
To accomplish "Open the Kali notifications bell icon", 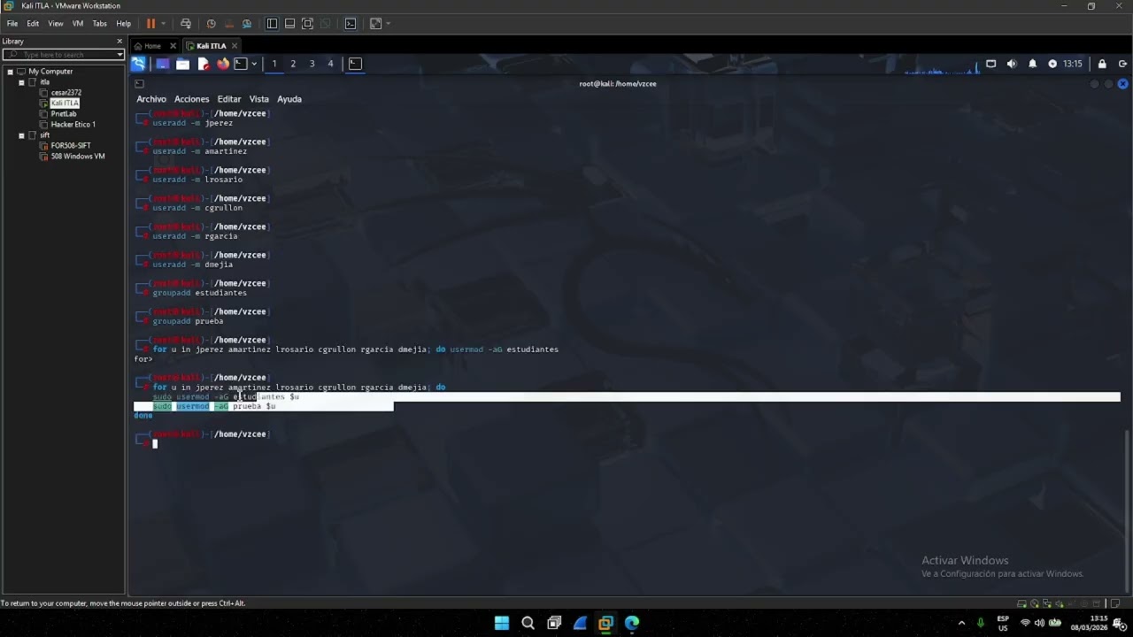I will 1032,64.
